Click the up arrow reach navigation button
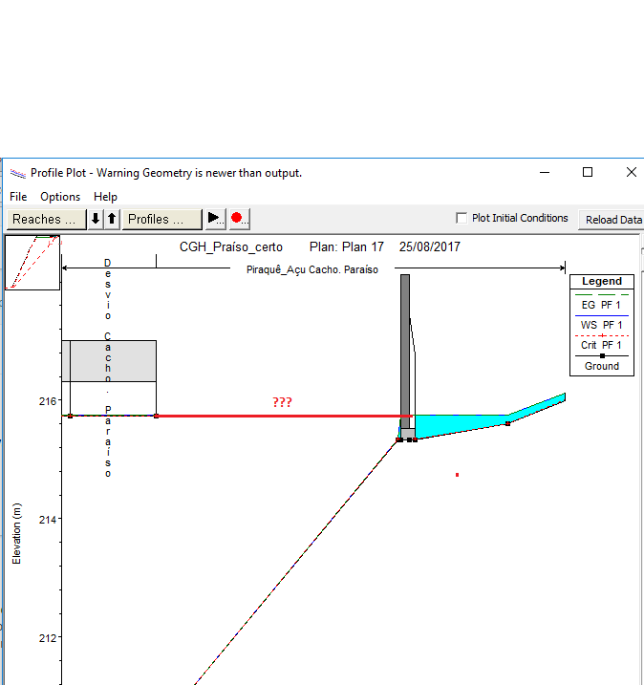 pyautogui.click(x=112, y=219)
